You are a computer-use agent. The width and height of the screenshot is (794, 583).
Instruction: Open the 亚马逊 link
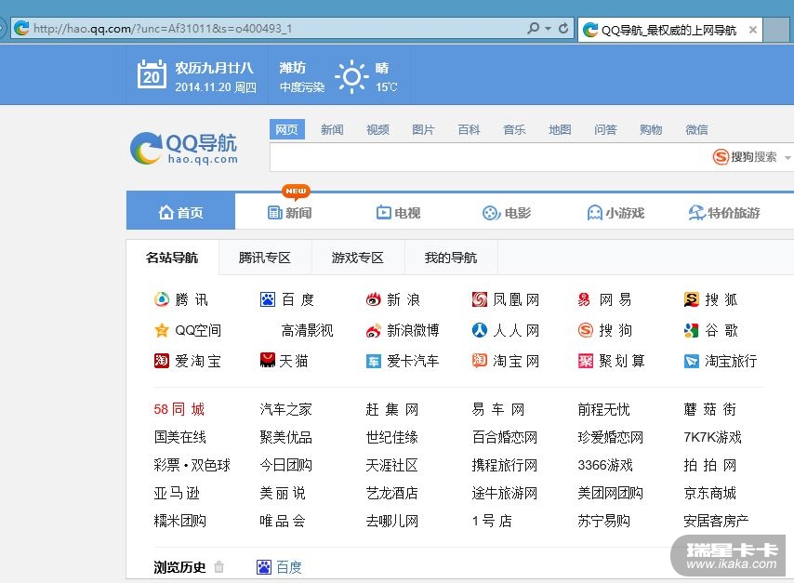177,493
